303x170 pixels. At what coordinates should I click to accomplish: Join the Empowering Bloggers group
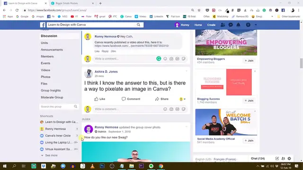tap(249, 60)
